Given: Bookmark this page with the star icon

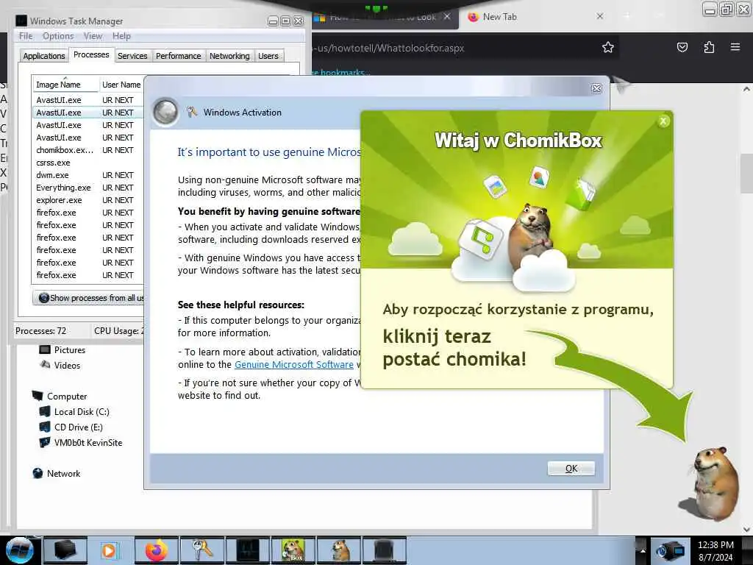Looking at the screenshot, I should click(608, 47).
